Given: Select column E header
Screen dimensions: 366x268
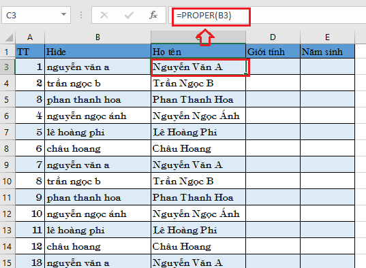Looking at the screenshot, I should pyautogui.click(x=327, y=37).
